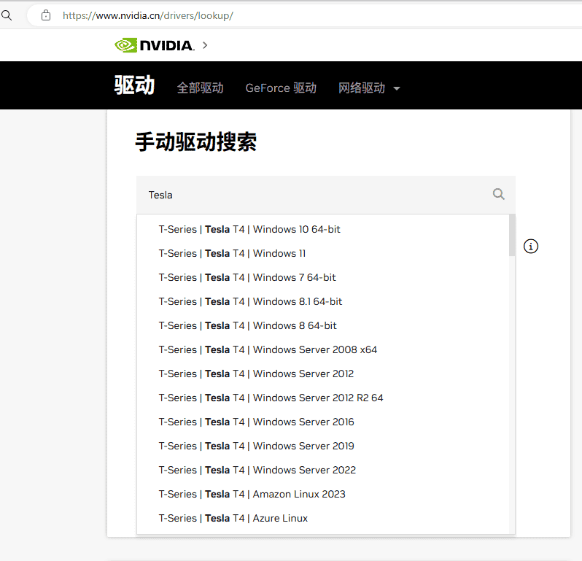This screenshot has height=561, width=582.
Task: Select Tesla T4 Windows 7 64-bit
Action: click(x=247, y=277)
